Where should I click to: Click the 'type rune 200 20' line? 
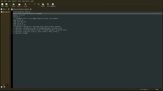19,22
